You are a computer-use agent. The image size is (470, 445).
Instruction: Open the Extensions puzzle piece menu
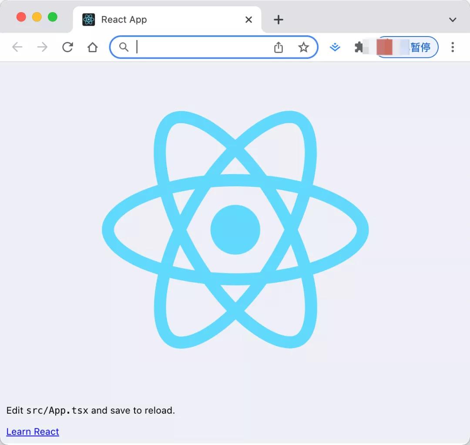(359, 47)
